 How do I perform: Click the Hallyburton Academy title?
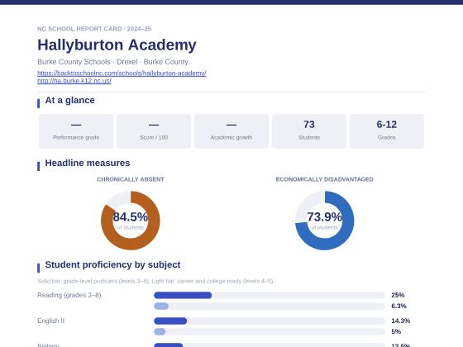pyautogui.click(x=117, y=45)
